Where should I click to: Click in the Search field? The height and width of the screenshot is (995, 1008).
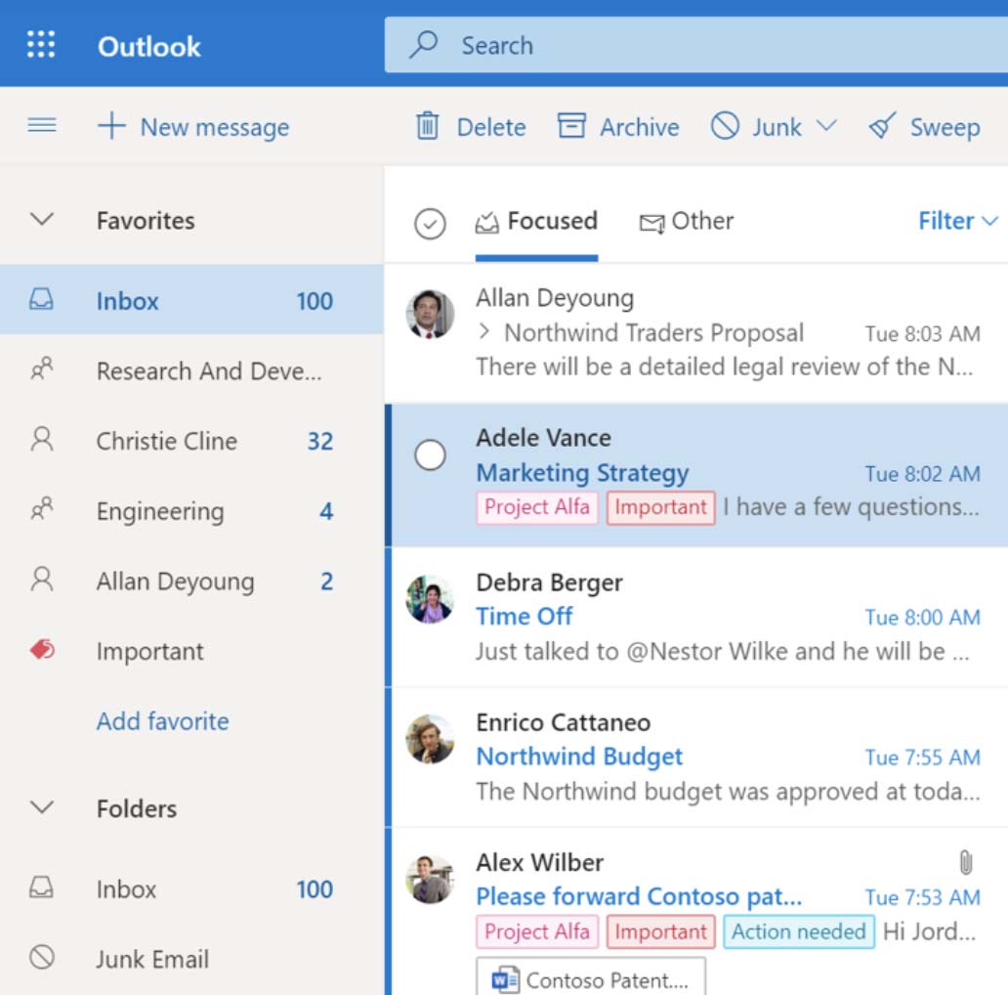coord(696,45)
